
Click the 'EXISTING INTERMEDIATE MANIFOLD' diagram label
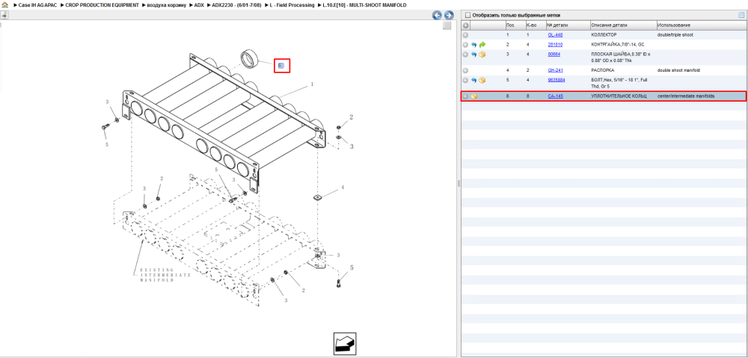pyautogui.click(x=165, y=275)
